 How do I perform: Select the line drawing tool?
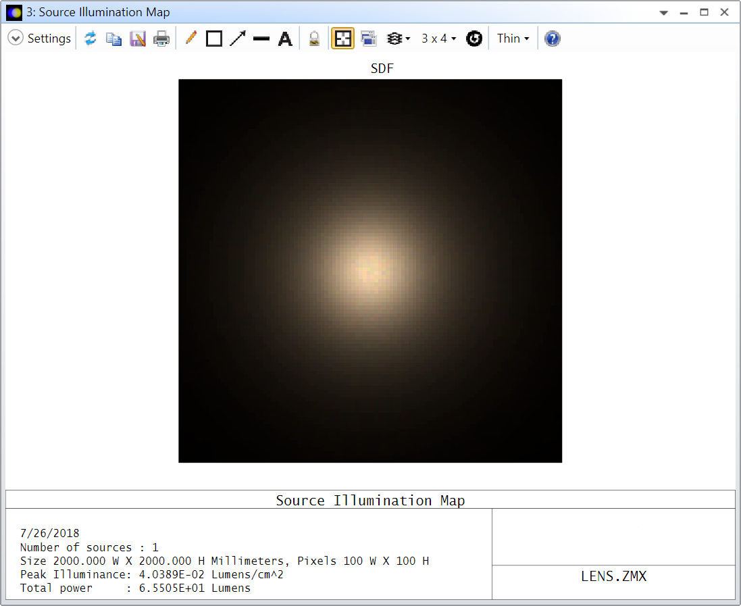click(261, 39)
